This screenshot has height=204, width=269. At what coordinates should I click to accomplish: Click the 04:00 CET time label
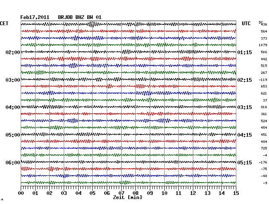[13, 107]
